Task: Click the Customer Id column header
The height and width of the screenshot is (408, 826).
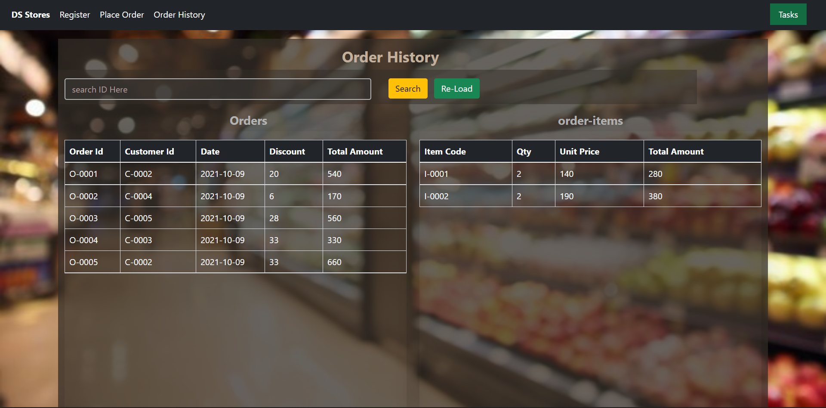Action: (x=158, y=151)
